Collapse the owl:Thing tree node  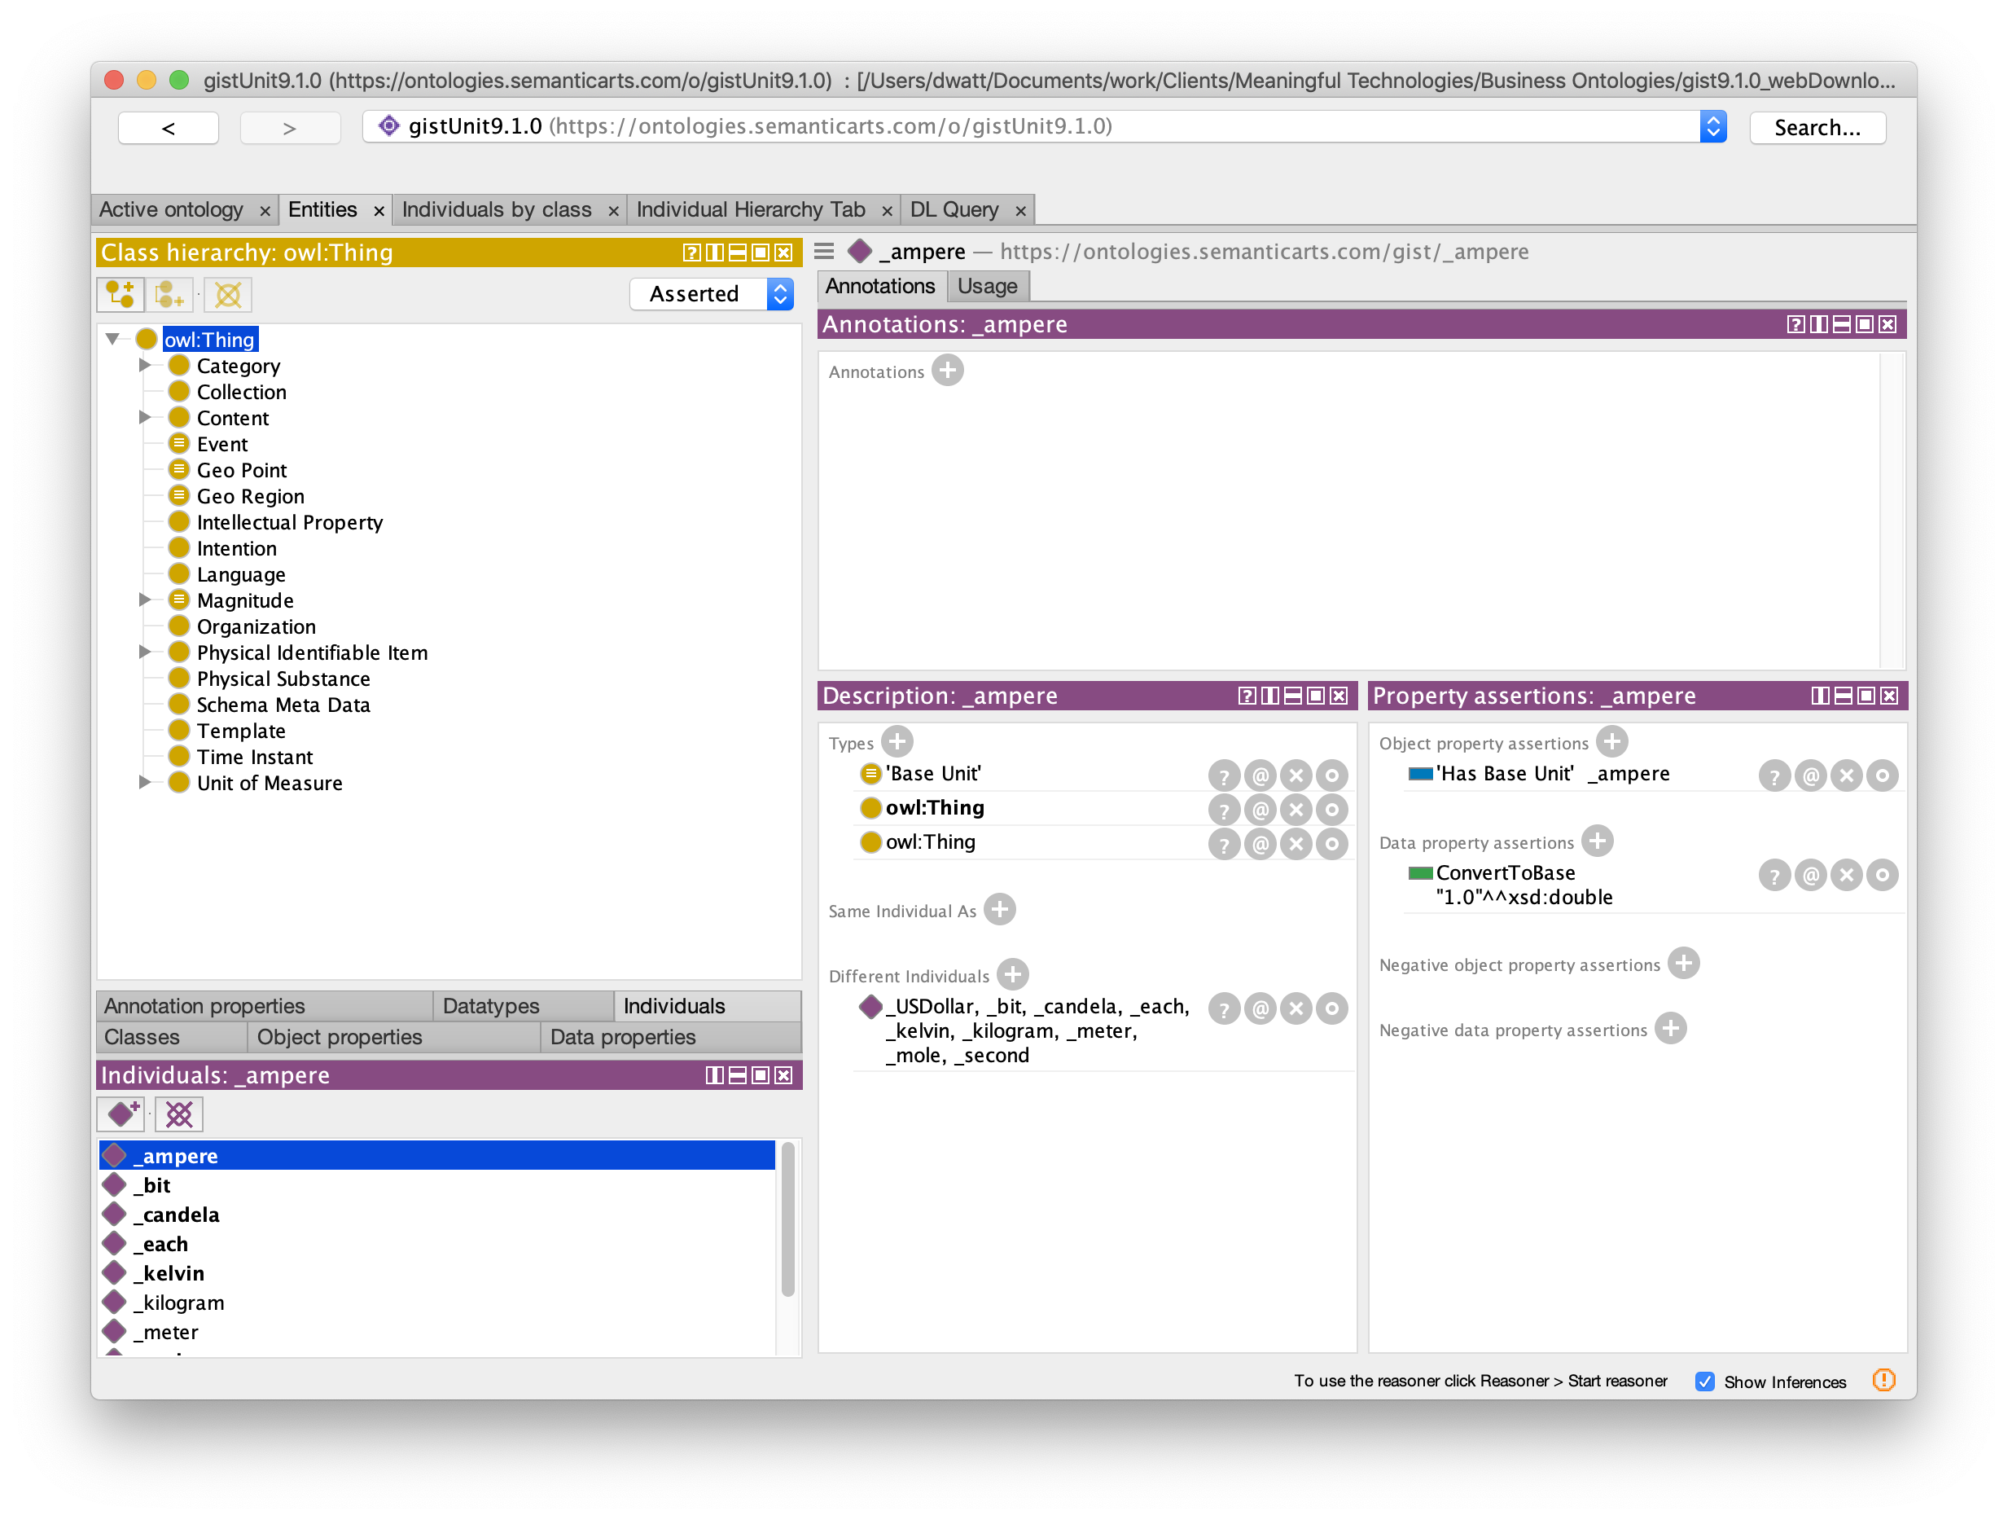(112, 337)
